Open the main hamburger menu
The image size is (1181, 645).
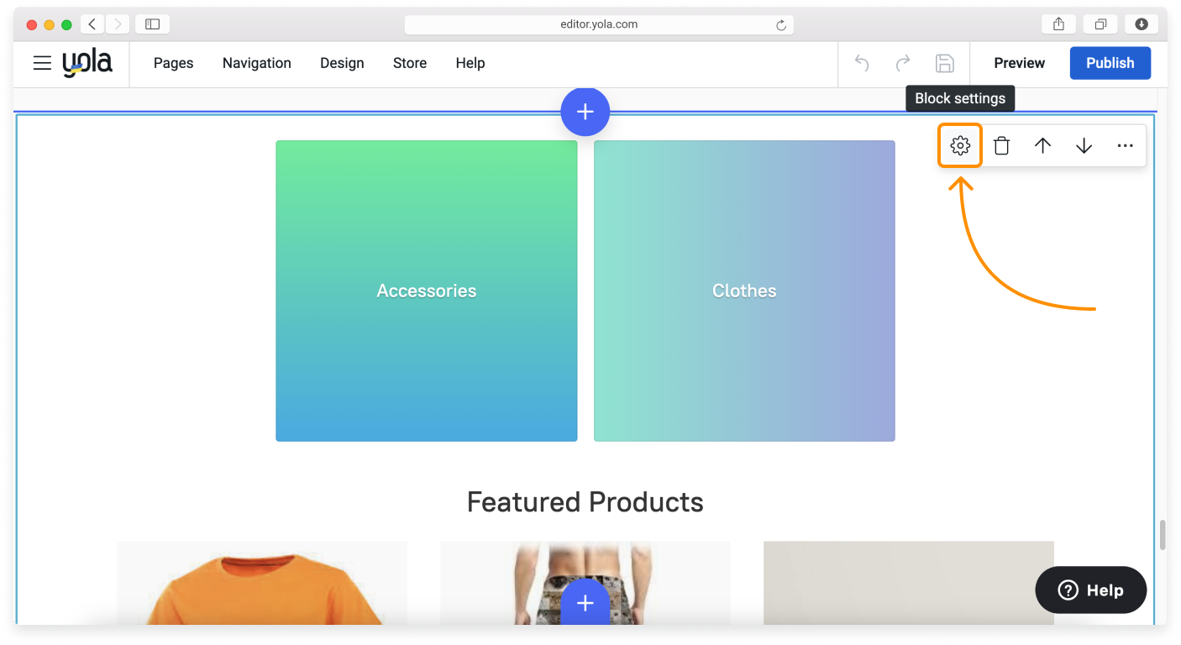pos(42,63)
